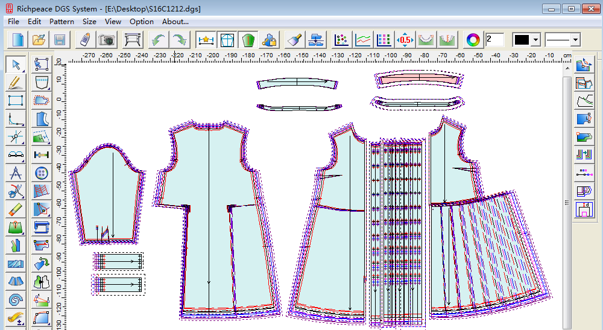
Task: Open the Option menu
Action: tap(142, 21)
